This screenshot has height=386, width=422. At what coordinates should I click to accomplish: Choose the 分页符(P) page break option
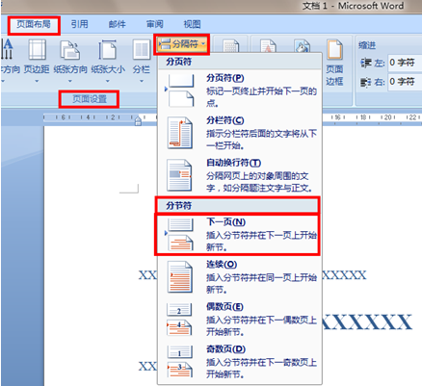pos(239,90)
